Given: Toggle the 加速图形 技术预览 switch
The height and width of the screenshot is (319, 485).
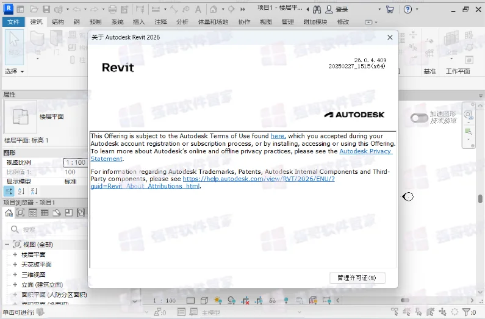Looking at the screenshot, I should (x=419, y=118).
